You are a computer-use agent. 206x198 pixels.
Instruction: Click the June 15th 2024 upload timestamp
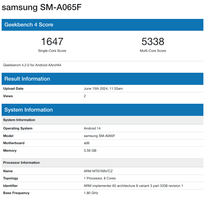point(103,89)
